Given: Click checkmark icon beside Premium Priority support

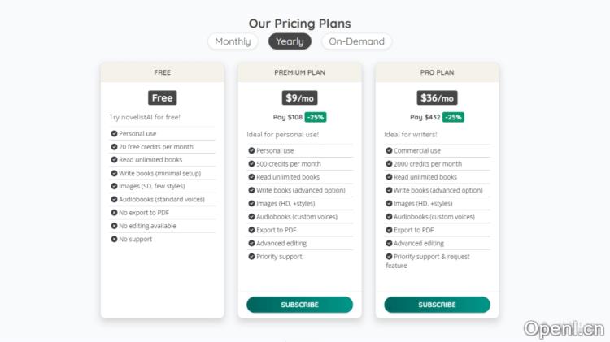Looking at the screenshot, I should click(251, 257).
